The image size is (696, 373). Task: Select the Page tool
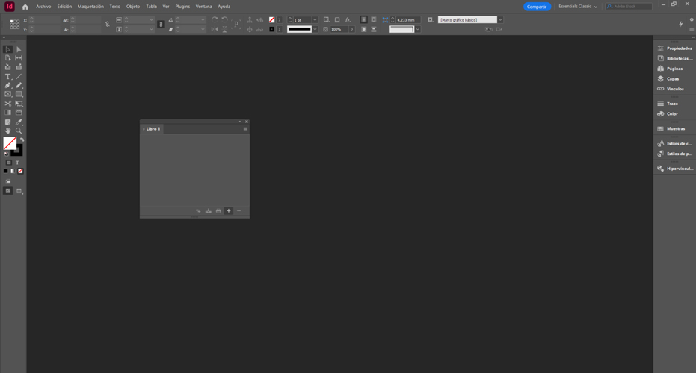[8, 58]
